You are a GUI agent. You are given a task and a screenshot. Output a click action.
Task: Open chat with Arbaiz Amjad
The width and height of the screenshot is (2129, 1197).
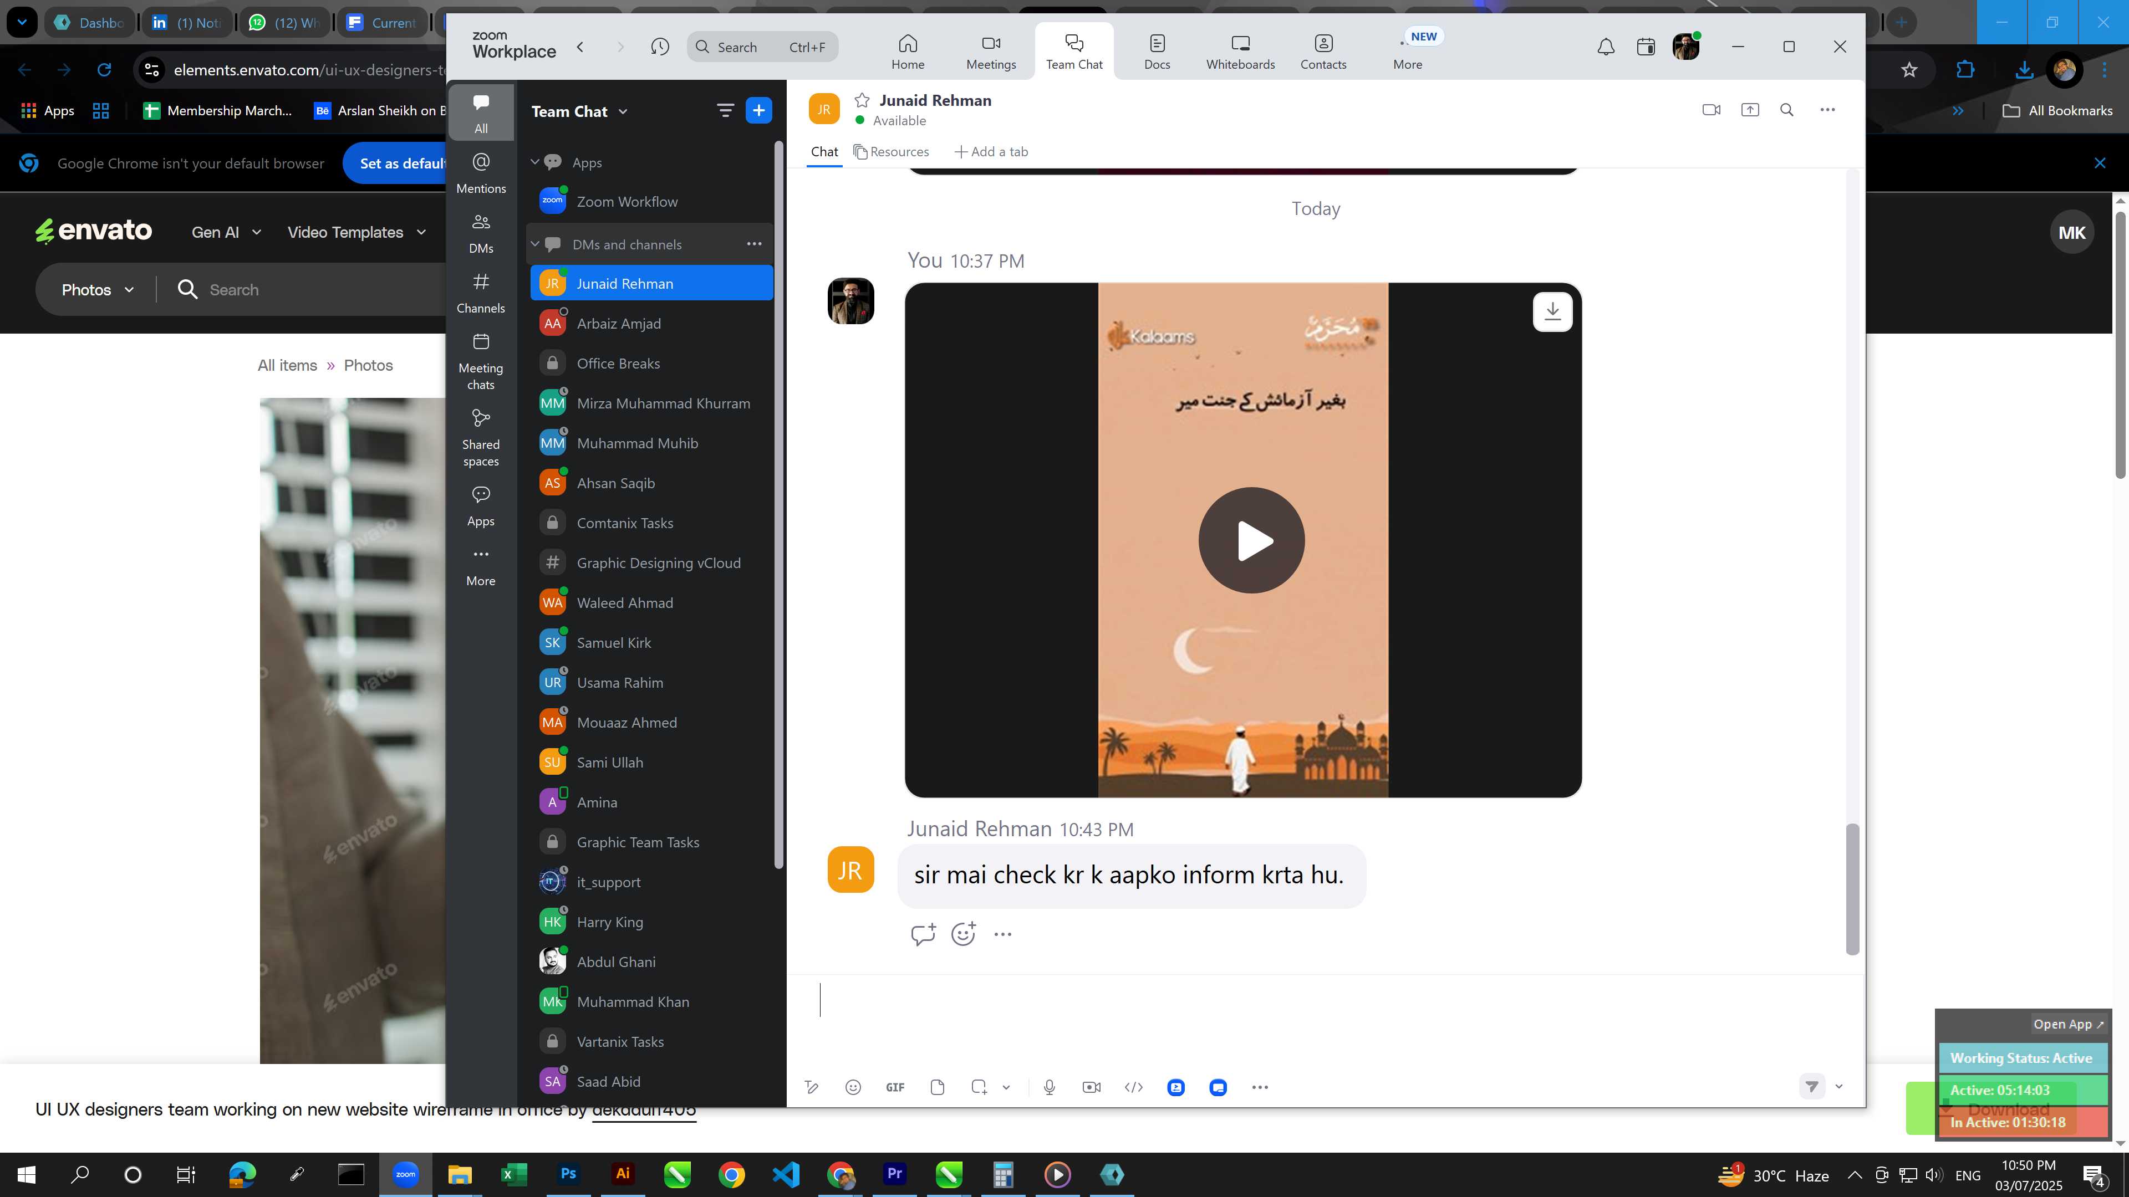[651, 323]
